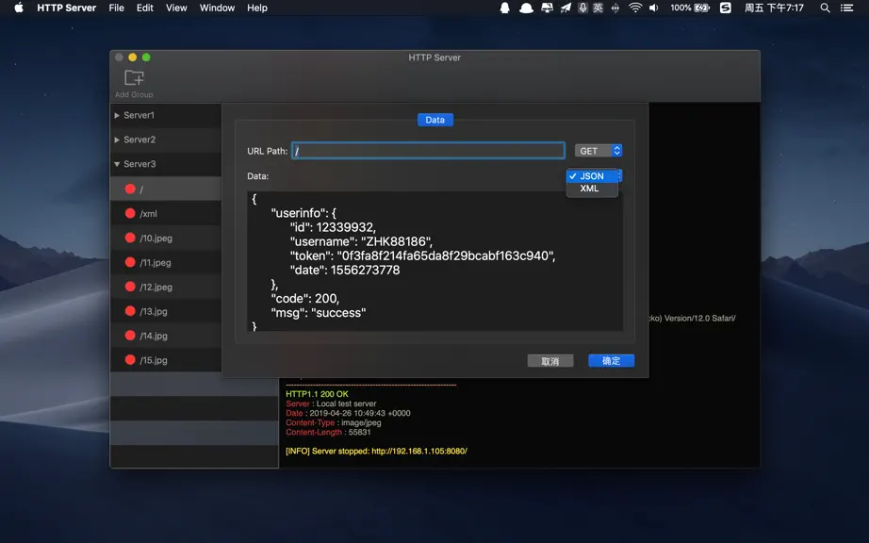
Task: Click the 取消 cancel button
Action: [x=550, y=361]
